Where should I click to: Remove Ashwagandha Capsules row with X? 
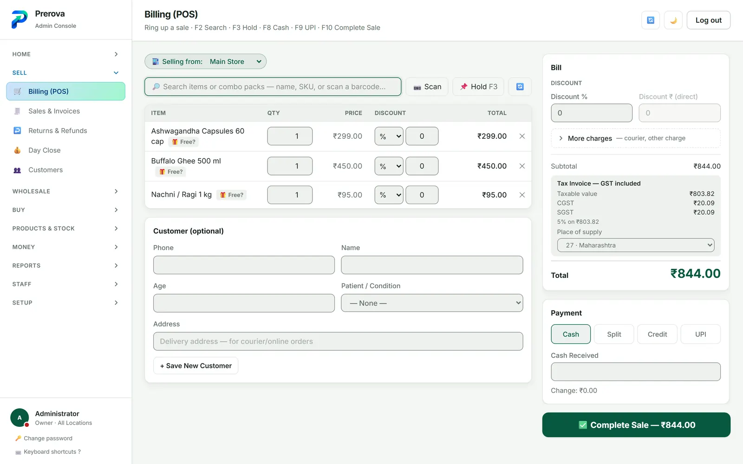pos(522,136)
